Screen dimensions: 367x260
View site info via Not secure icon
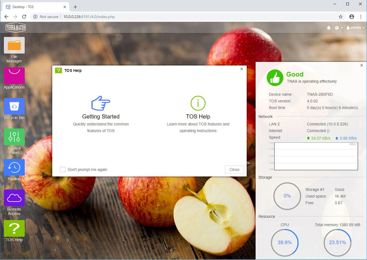(35, 17)
